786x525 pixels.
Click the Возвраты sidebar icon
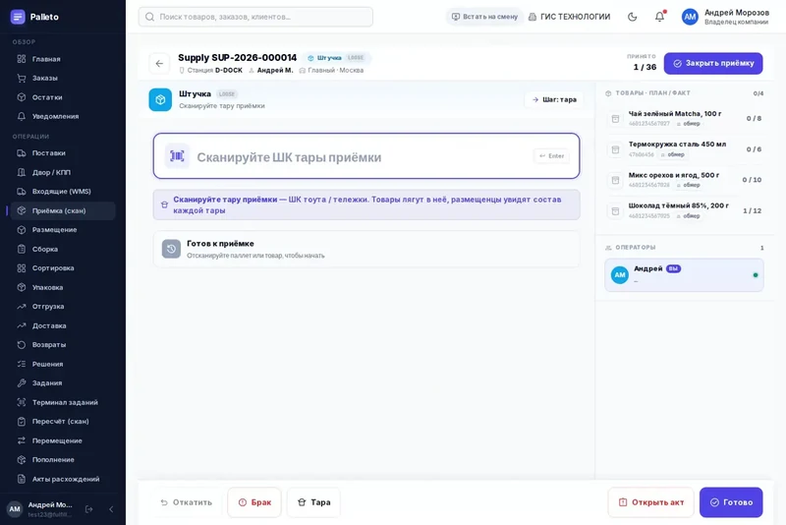tap(21, 344)
